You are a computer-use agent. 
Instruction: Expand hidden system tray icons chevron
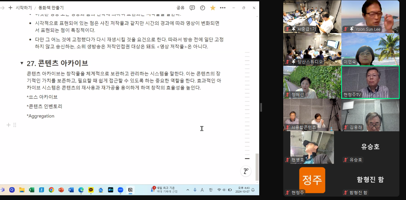click(x=188, y=190)
